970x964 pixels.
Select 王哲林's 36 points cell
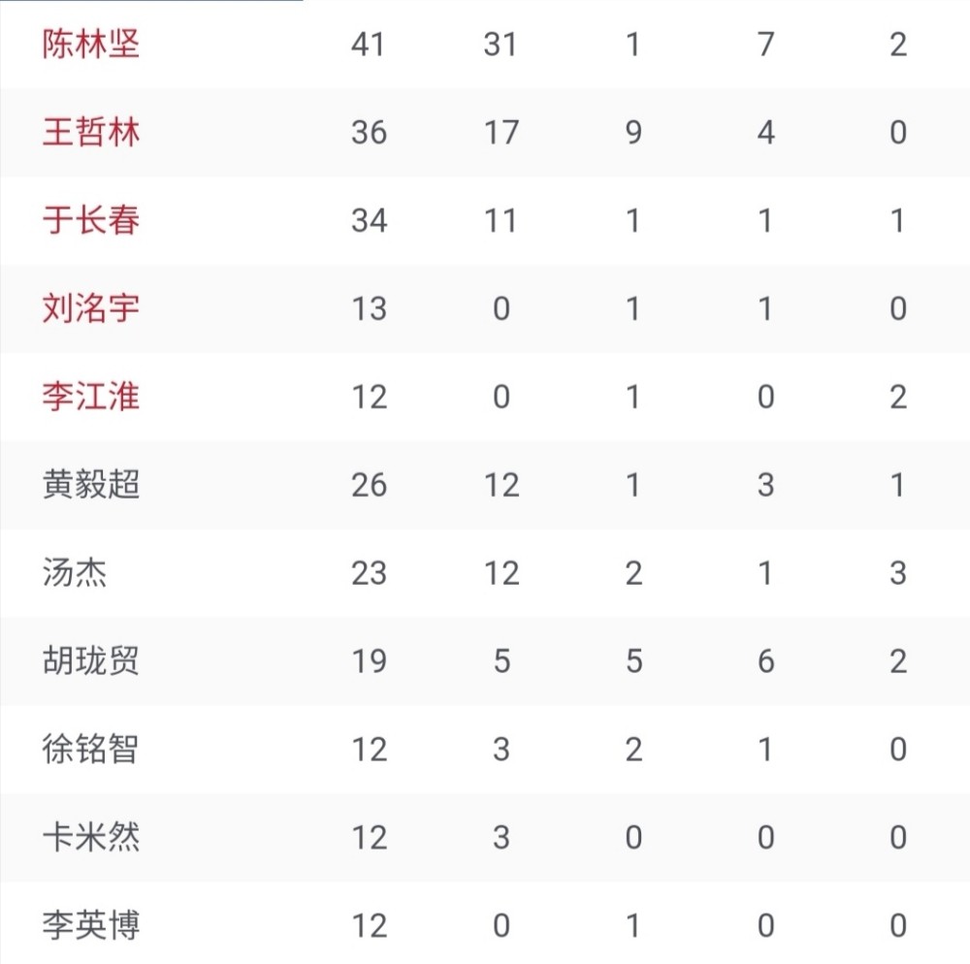370,132
